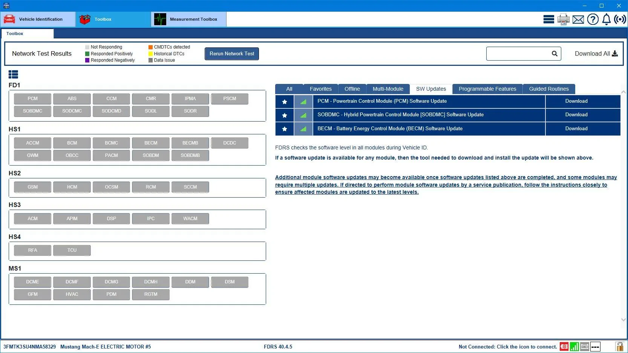This screenshot has height=353, width=628.
Task: Click the Download All arrow icon
Action: point(615,53)
